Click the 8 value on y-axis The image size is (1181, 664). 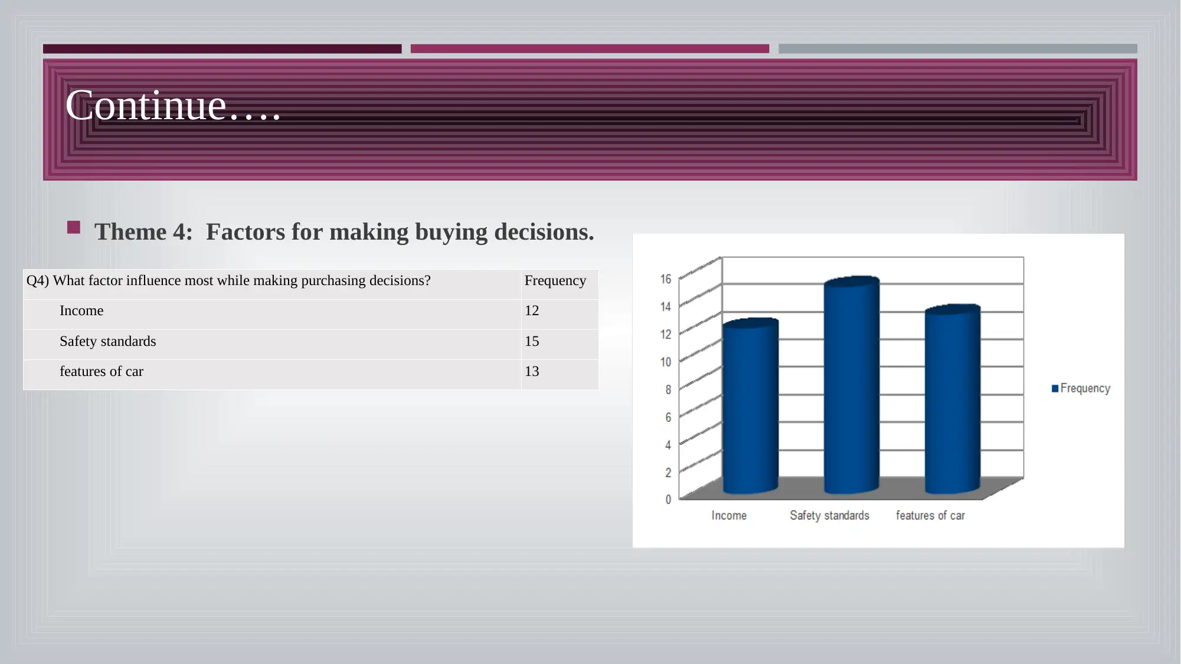pos(668,390)
